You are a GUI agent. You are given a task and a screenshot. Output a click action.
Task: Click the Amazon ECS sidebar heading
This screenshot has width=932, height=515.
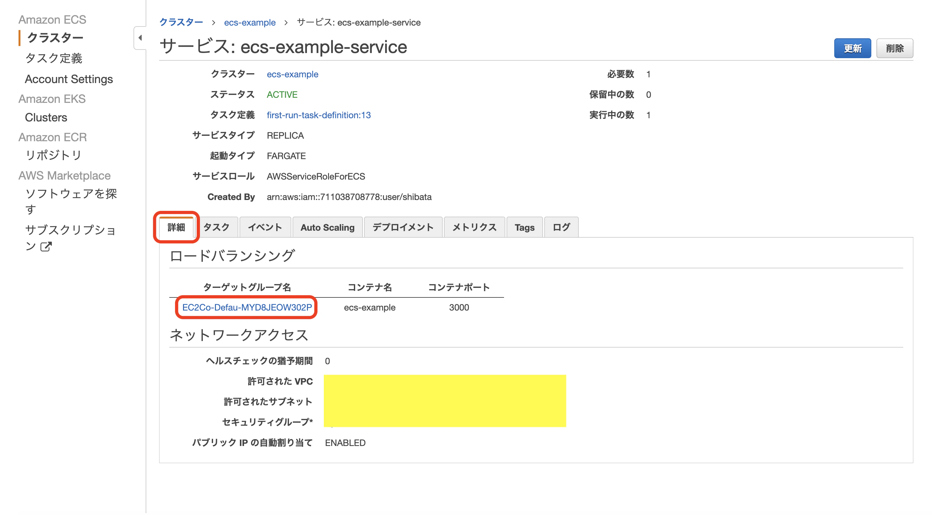(52, 19)
